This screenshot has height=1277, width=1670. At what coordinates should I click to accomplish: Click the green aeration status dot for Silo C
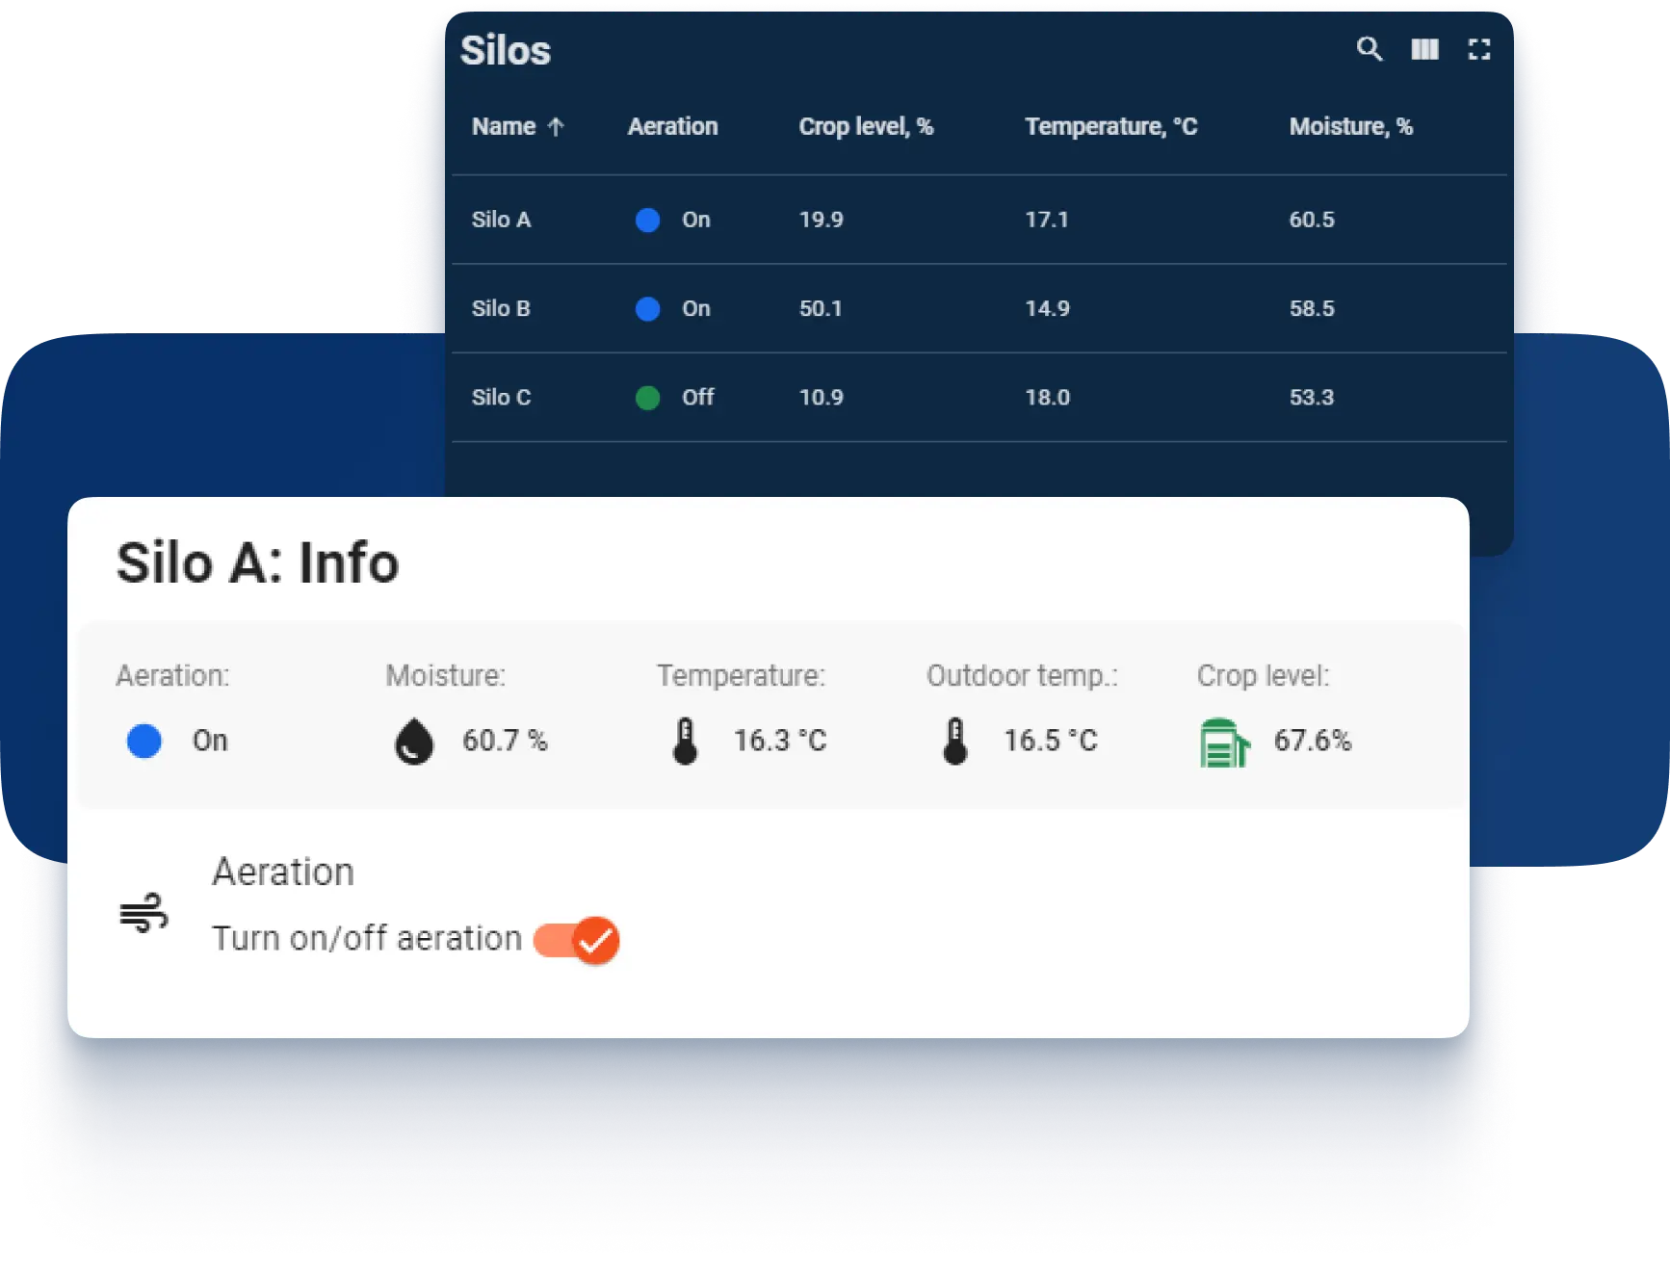(647, 398)
